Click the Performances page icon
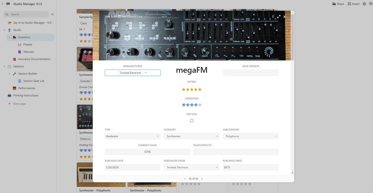Screen dimensions: 373x193 [x=14, y=88]
